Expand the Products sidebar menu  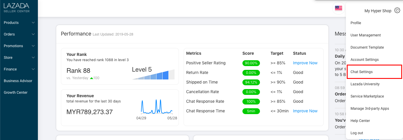[19, 23]
